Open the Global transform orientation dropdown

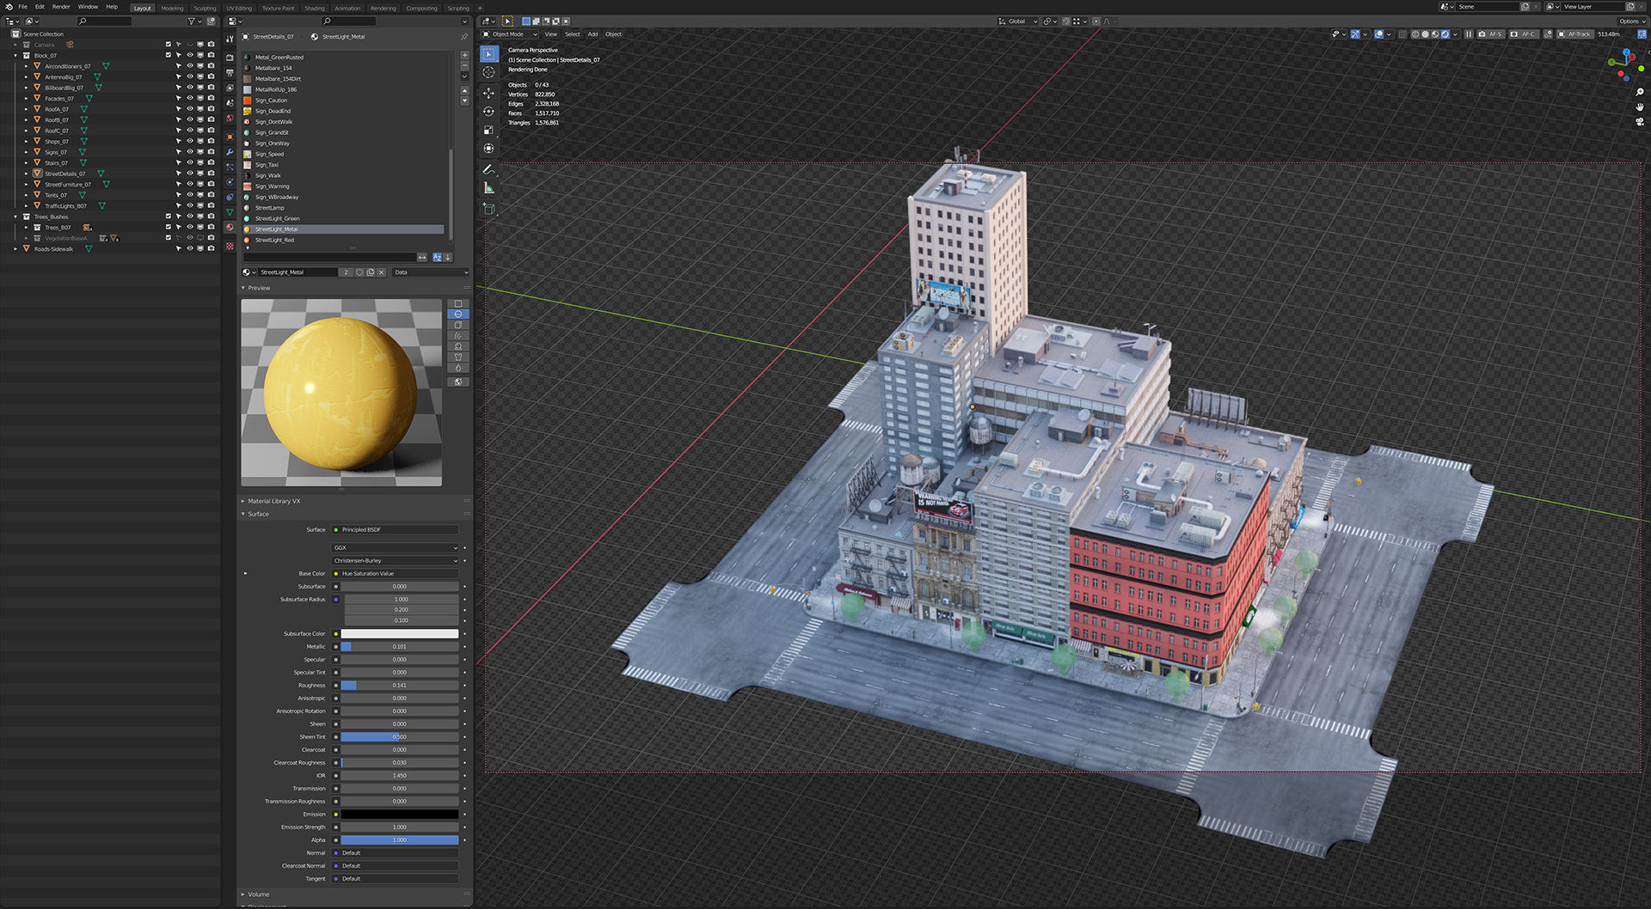tap(1018, 21)
